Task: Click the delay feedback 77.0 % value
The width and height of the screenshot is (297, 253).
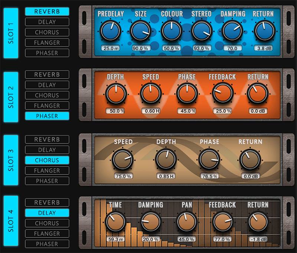Action: tap(222, 239)
